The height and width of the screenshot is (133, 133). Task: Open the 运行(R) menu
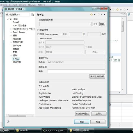point(22,5)
